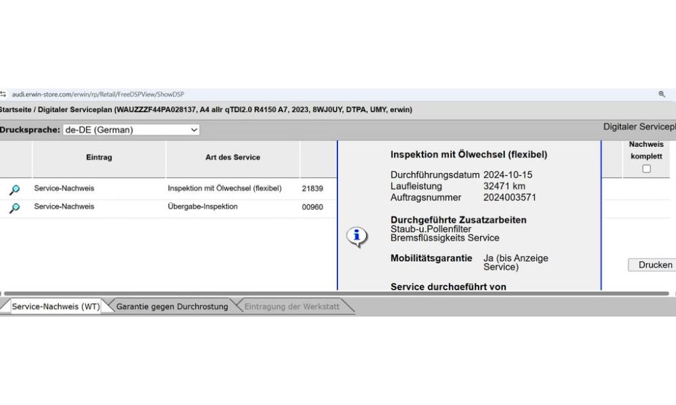Viewport: 676px width, 405px height.
Task: Click Staub-u.Pollenfilter entry
Action: (x=431, y=229)
